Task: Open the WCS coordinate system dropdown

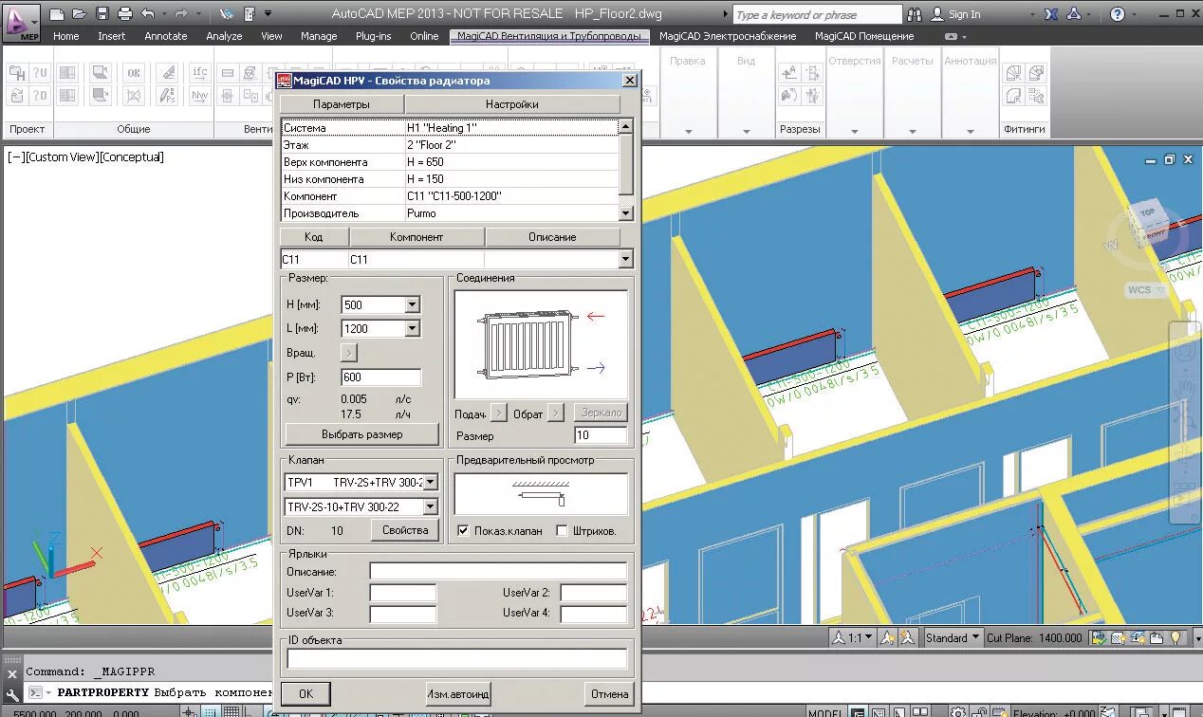Action: click(1146, 290)
